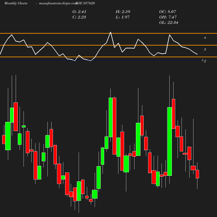Viewport: 217px width, 217px height.
Task: Select the "OC: 8.07" reading
Action: tap(168, 12)
